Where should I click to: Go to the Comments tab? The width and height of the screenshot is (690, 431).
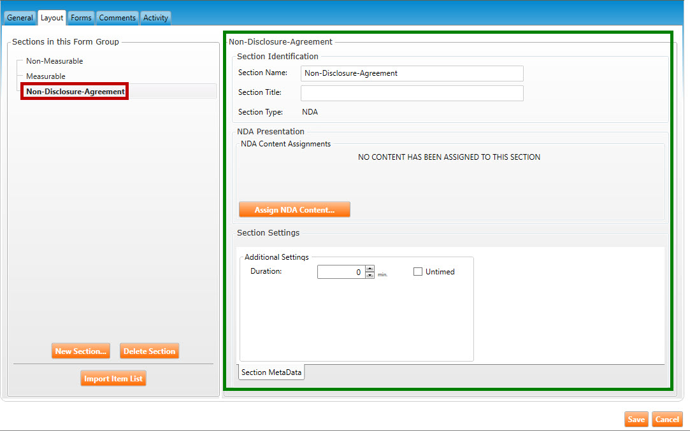click(117, 18)
